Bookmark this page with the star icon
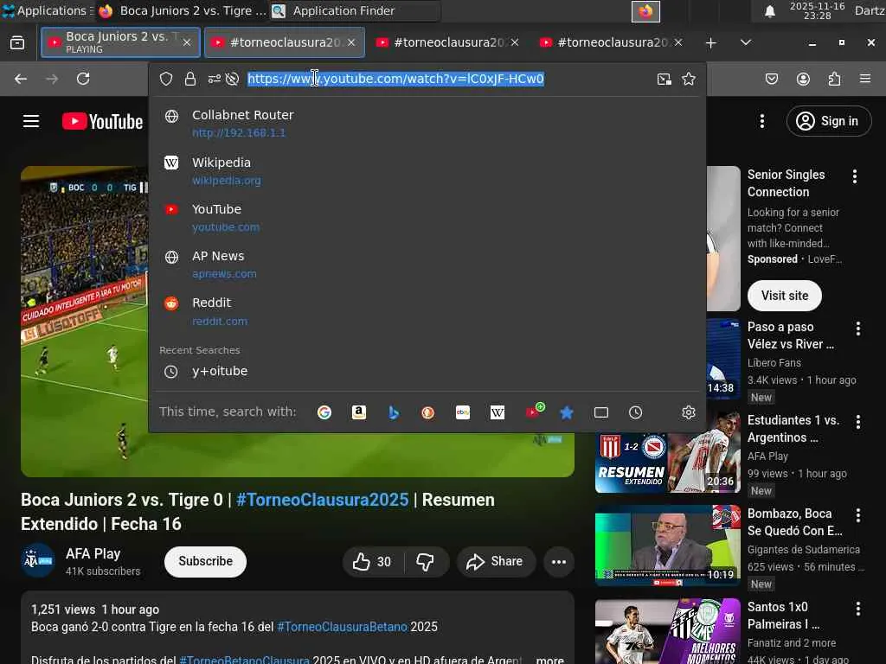 [688, 79]
